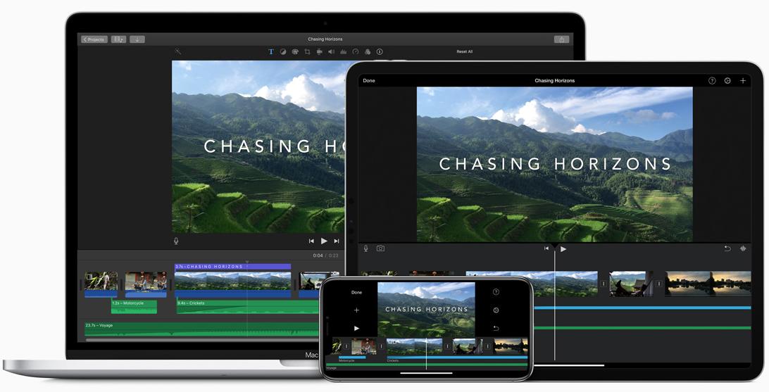Select the cropping tool
The height and width of the screenshot is (392, 769).
coord(307,51)
